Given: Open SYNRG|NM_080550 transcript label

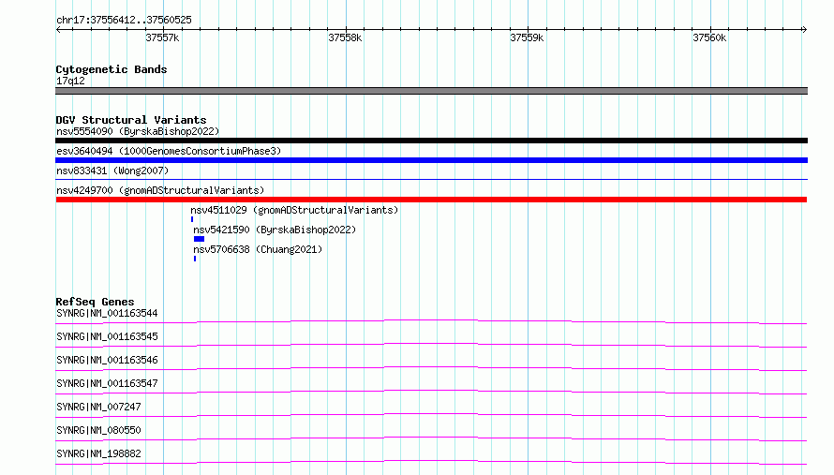Looking at the screenshot, I should 98,430.
